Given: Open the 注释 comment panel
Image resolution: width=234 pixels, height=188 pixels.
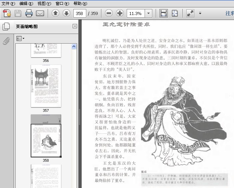Looking at the screenshot, I should [x=230, y=13].
